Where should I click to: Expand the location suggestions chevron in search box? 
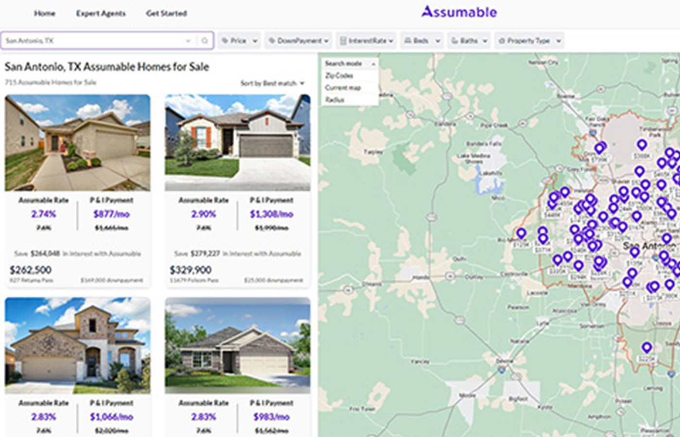pyautogui.click(x=188, y=41)
